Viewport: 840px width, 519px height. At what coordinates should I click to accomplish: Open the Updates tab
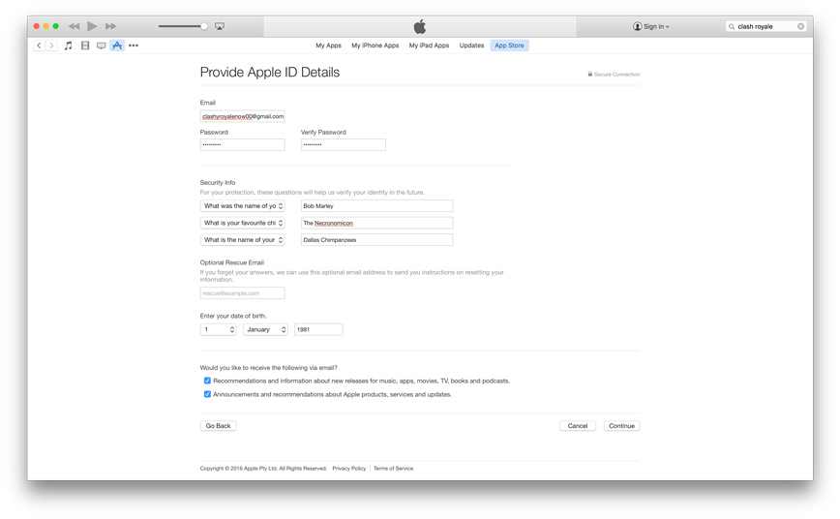pos(471,46)
